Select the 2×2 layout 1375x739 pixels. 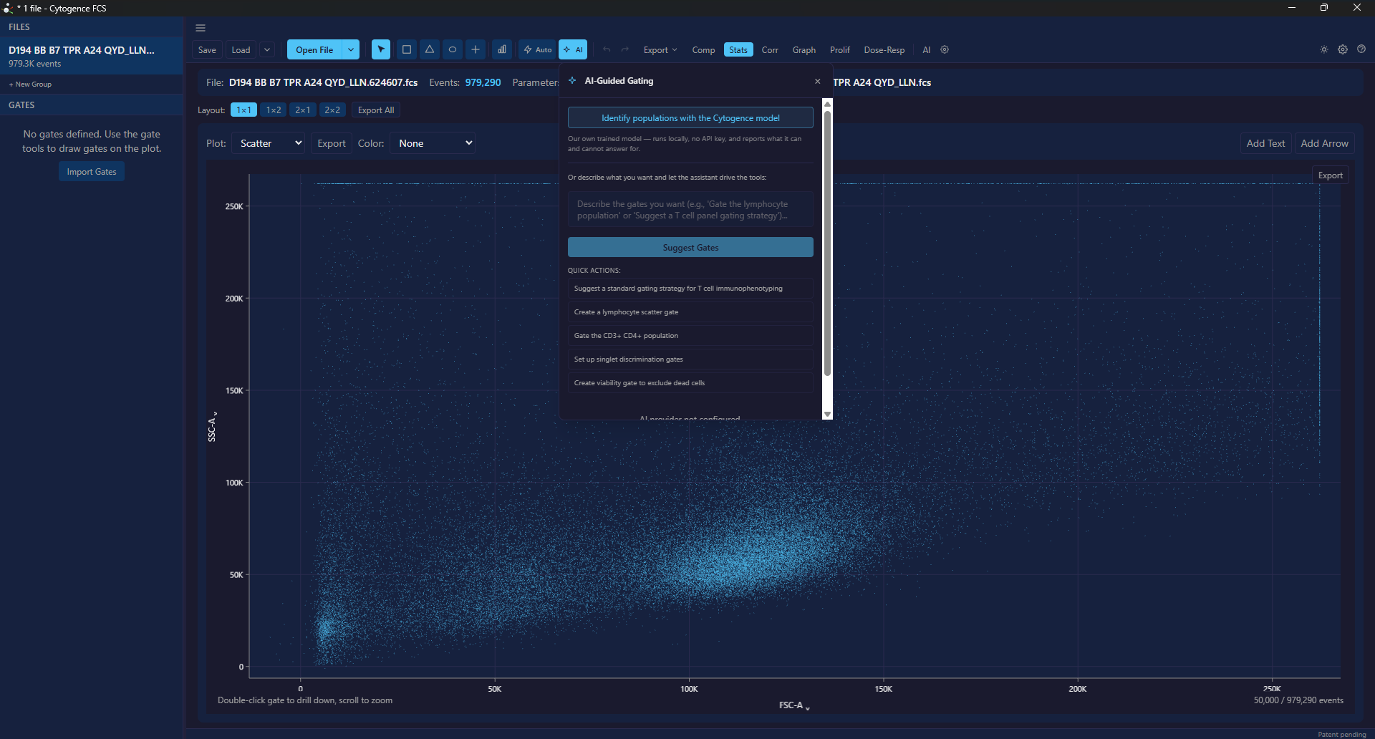pyautogui.click(x=332, y=110)
